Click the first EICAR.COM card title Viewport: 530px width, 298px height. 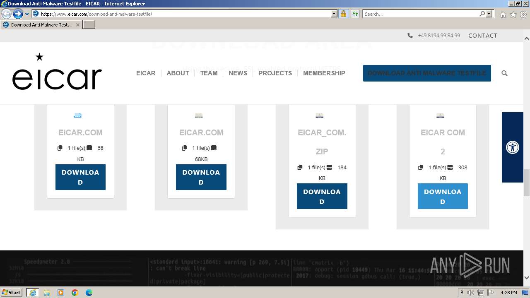click(80, 132)
